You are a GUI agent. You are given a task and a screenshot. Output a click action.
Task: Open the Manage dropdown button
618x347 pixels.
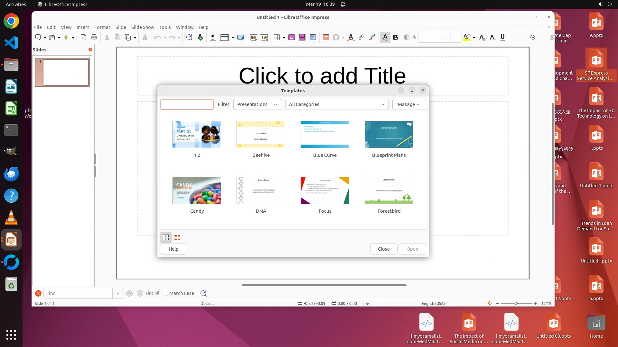(409, 104)
